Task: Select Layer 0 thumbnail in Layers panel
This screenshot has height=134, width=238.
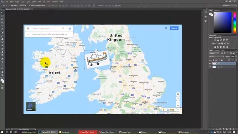Action: (214, 67)
